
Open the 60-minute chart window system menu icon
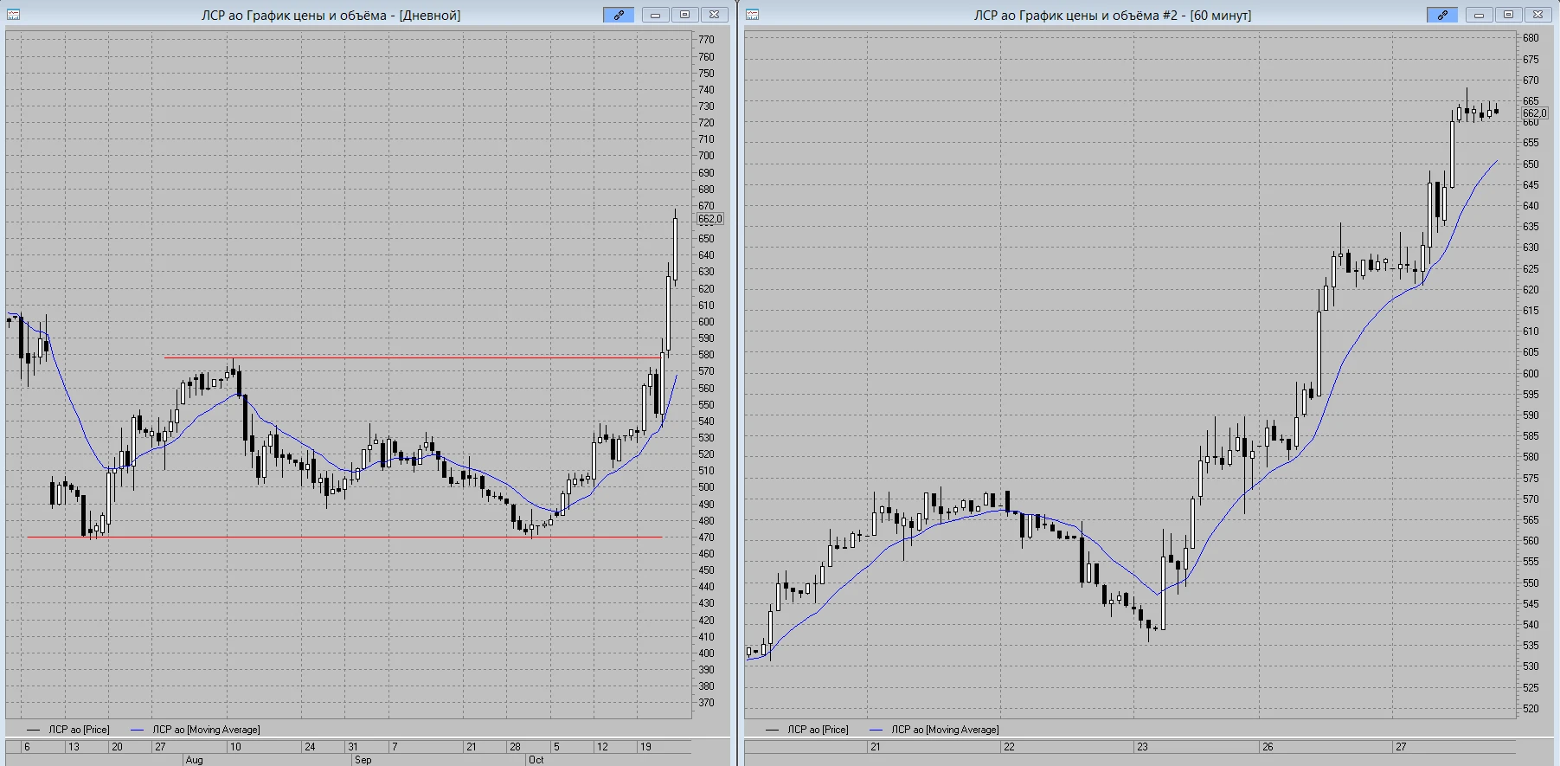752,15
